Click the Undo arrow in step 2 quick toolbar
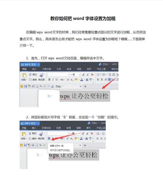 [x=40, y=145]
